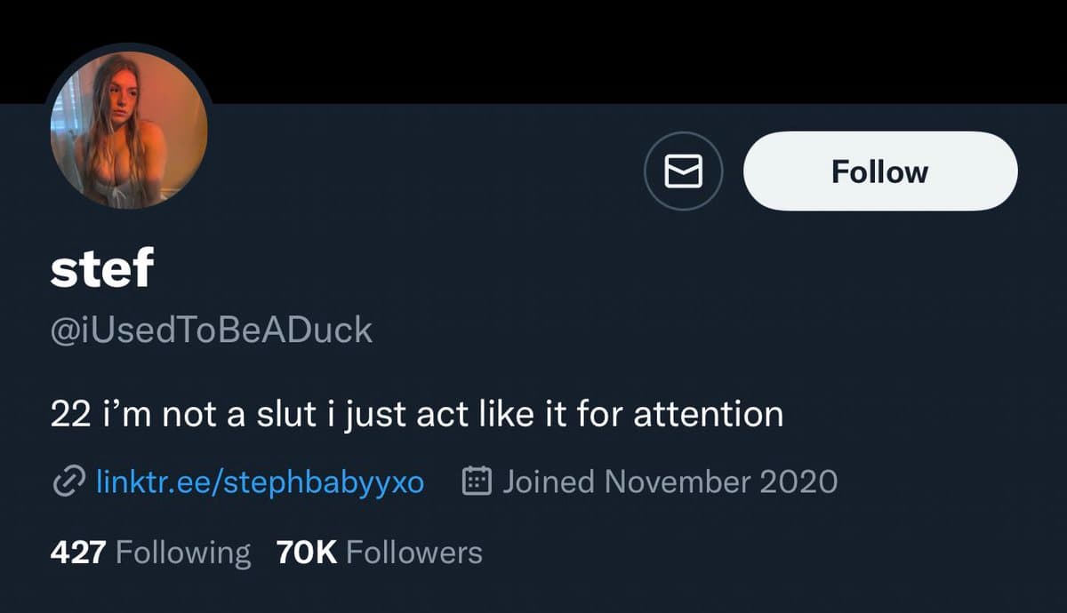Screen dimensions: 1067x613
Task: Open direct message via envelope icon
Action: [x=684, y=171]
